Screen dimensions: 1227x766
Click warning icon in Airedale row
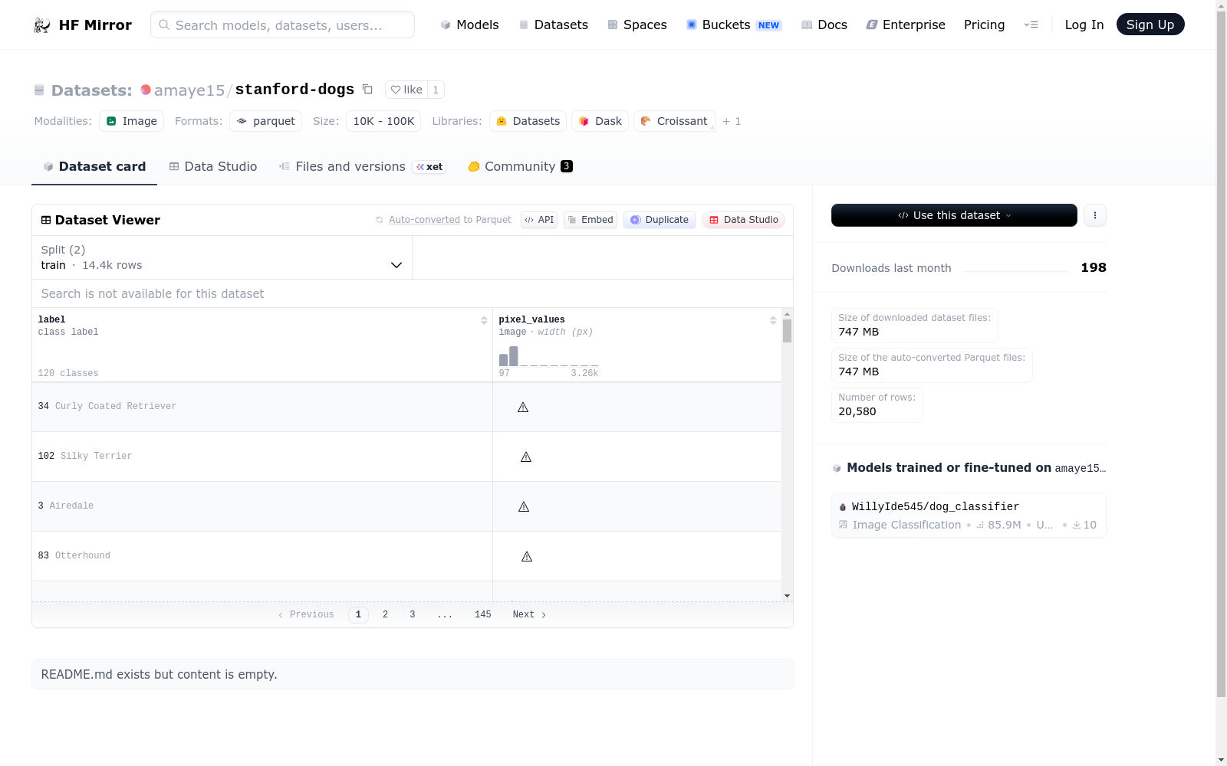pyautogui.click(x=524, y=507)
